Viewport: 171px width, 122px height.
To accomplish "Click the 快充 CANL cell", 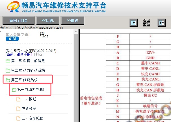I will (x=150, y=79).
